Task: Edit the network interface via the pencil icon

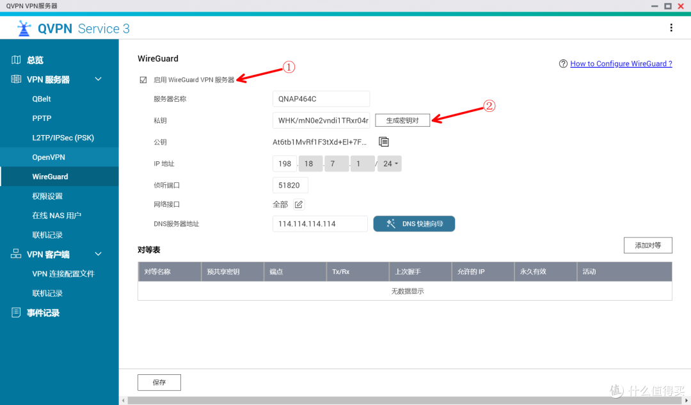Action: 298,203
